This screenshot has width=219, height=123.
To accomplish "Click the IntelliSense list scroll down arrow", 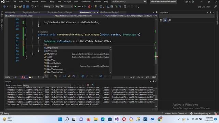I will click(x=111, y=72).
